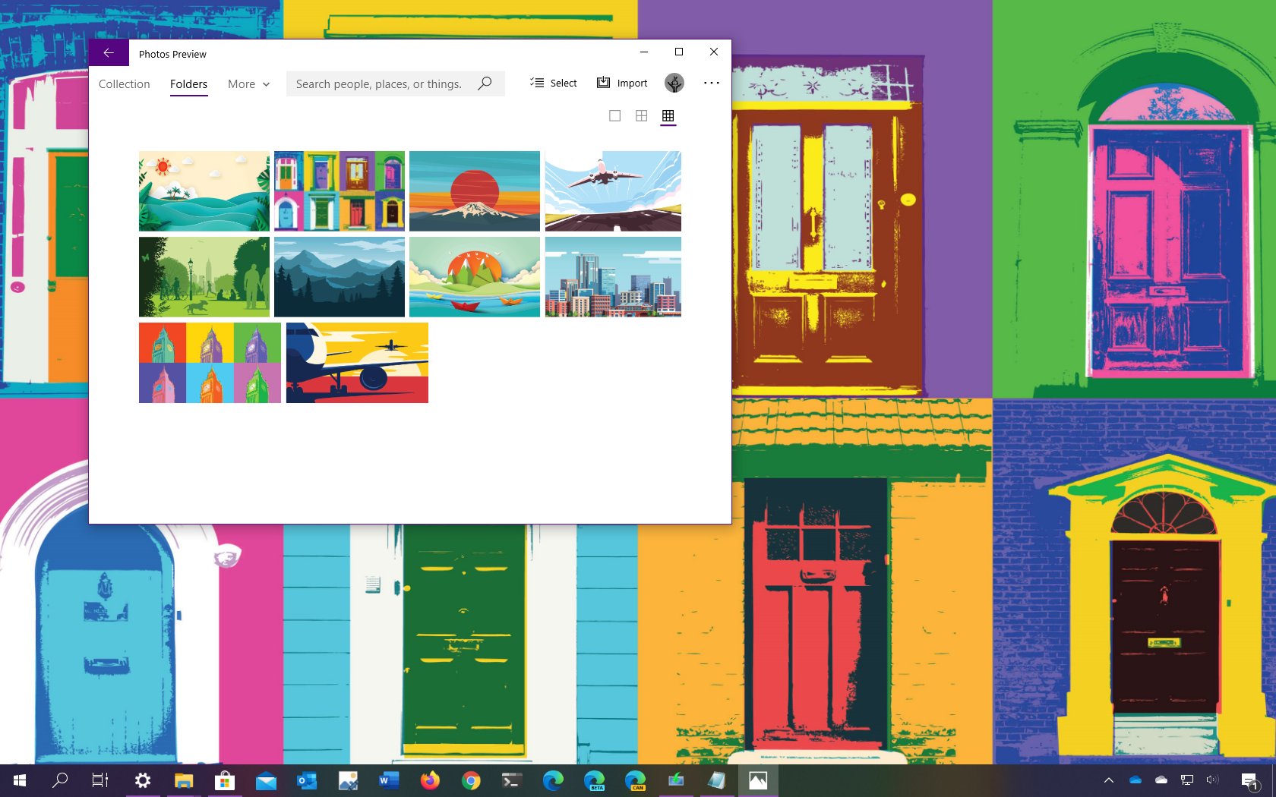Click the search people, places, things field
Viewport: 1276px width, 797px height.
[x=379, y=84]
